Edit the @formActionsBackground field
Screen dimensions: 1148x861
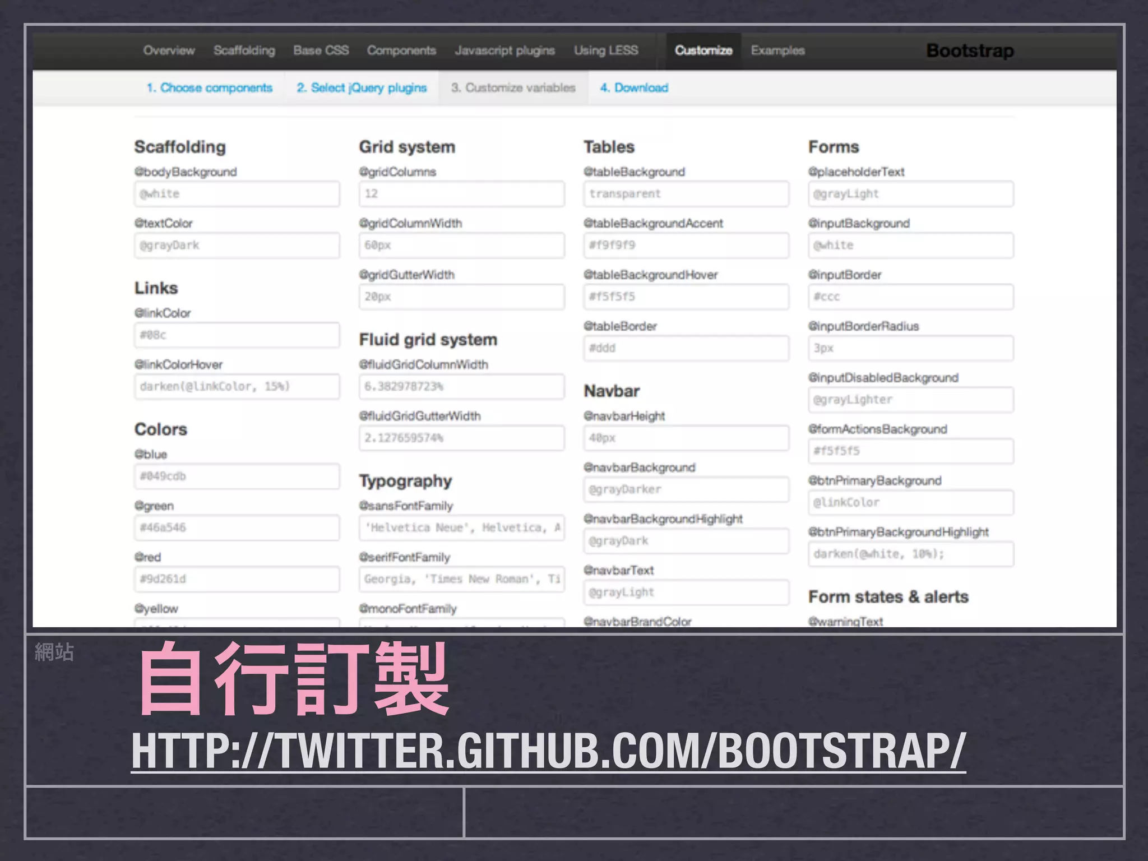click(911, 451)
